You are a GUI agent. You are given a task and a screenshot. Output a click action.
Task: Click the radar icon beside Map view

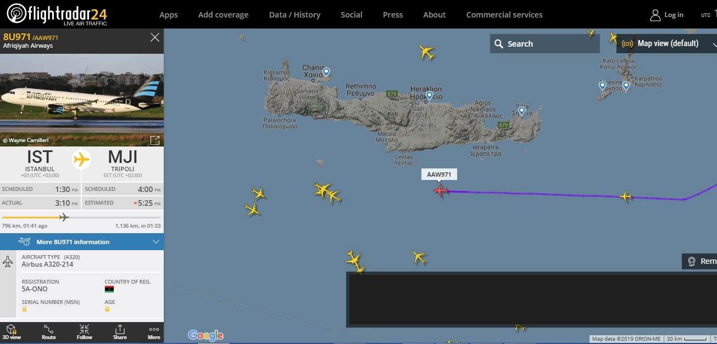click(627, 43)
